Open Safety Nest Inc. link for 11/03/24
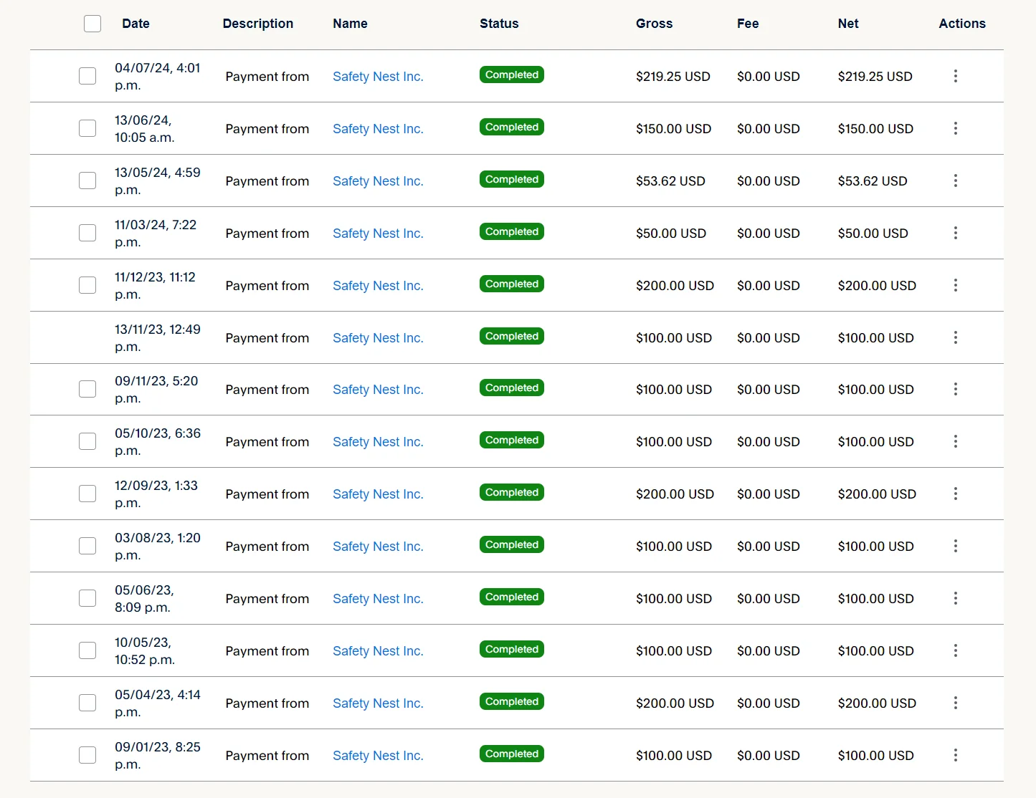This screenshot has width=1036, height=798. (378, 234)
